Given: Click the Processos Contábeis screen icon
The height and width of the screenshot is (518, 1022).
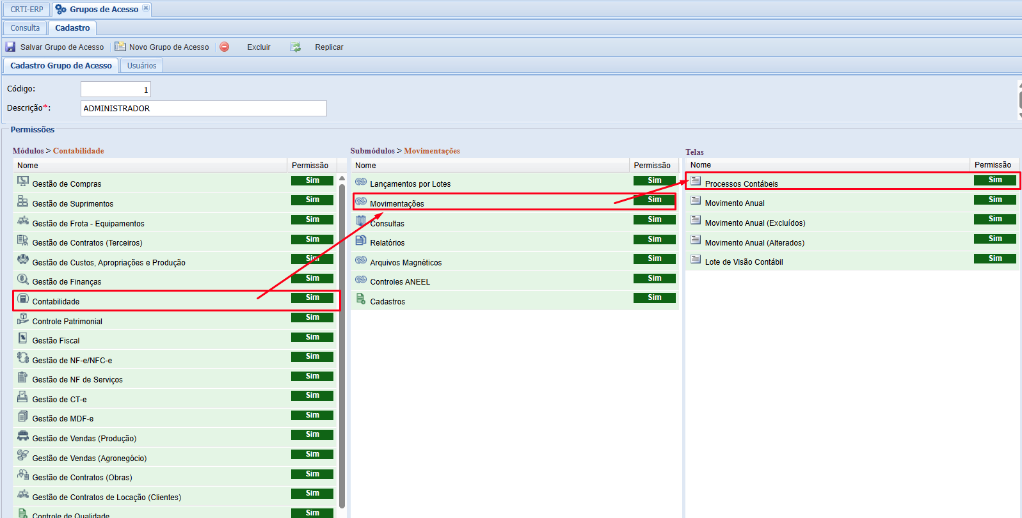Looking at the screenshot, I should click(696, 182).
